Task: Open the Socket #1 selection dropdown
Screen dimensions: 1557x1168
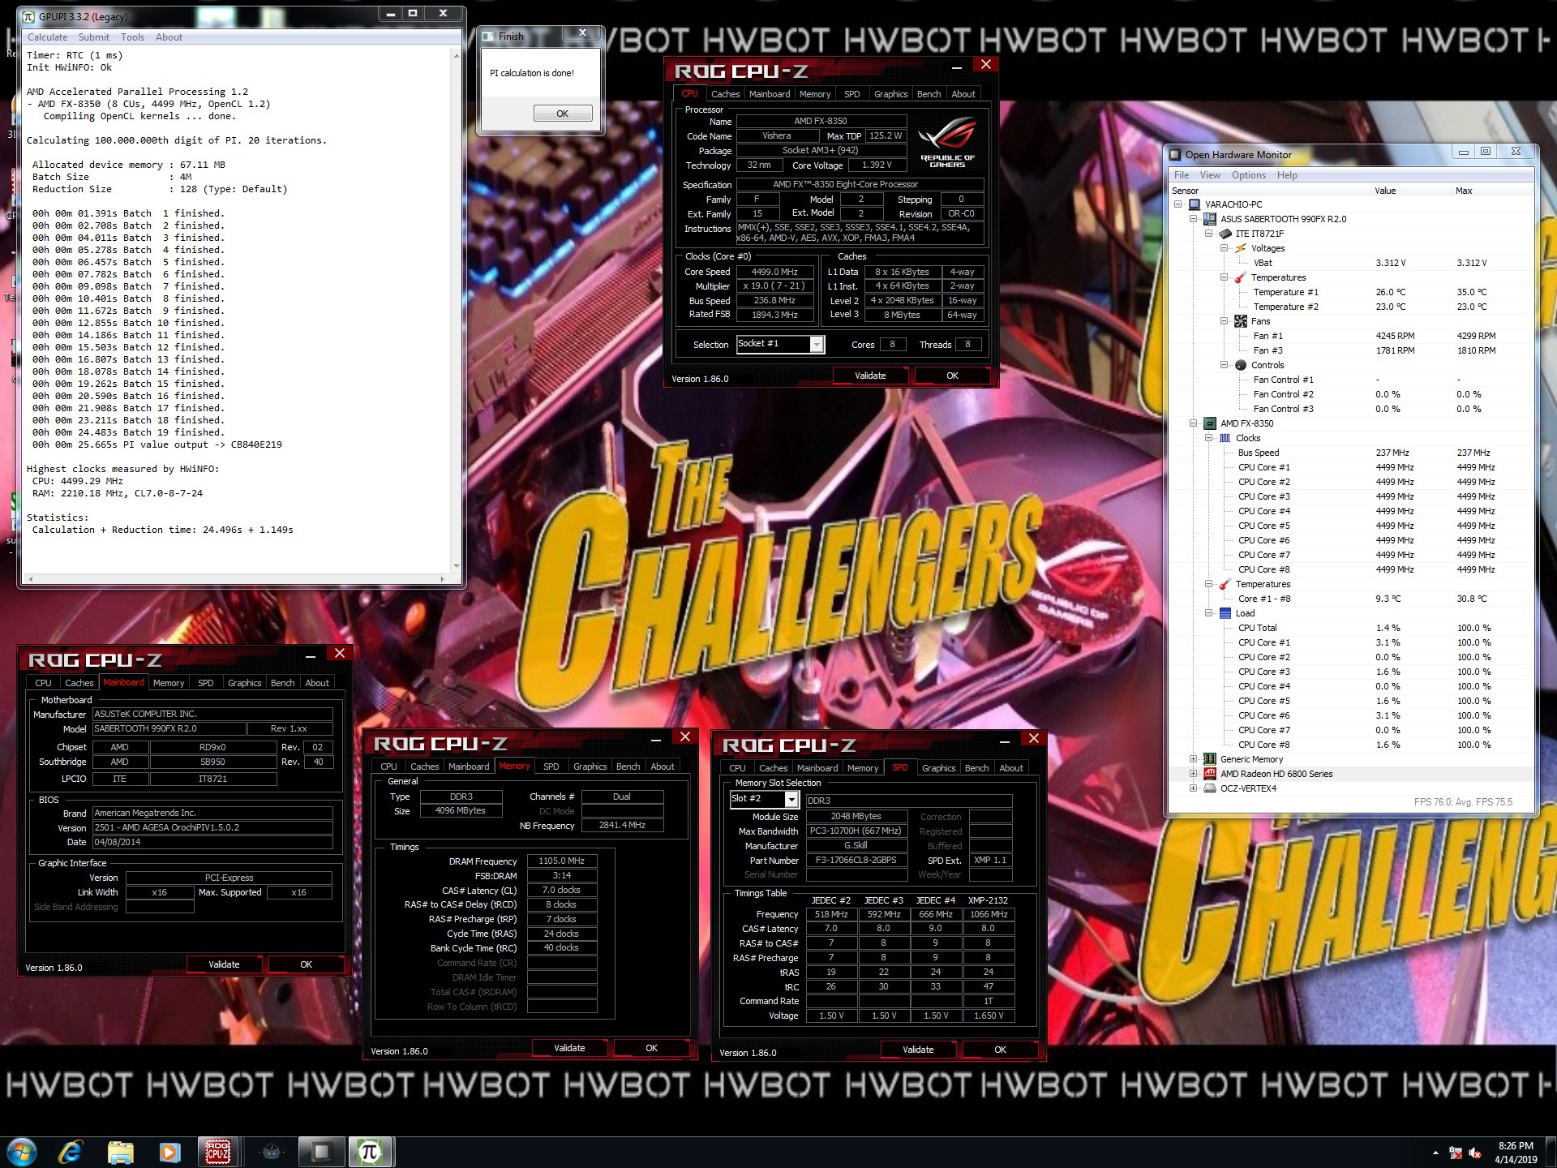Action: pyautogui.click(x=817, y=345)
